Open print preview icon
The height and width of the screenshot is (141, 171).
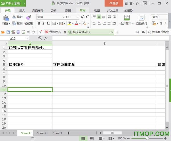pos(24,32)
